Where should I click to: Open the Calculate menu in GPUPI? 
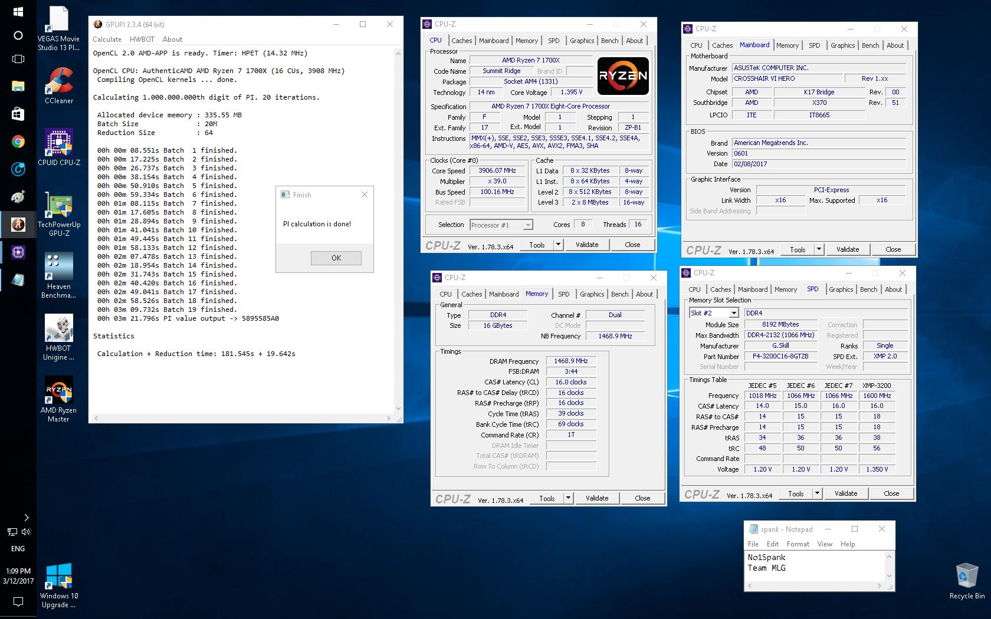click(107, 39)
